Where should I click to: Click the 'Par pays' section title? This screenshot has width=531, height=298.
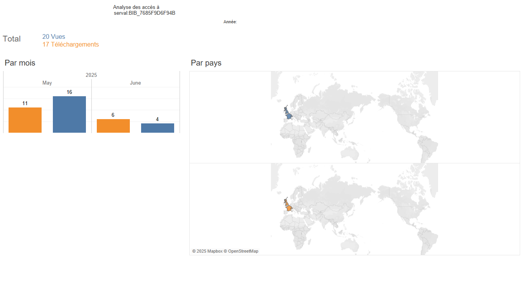pyautogui.click(x=206, y=63)
